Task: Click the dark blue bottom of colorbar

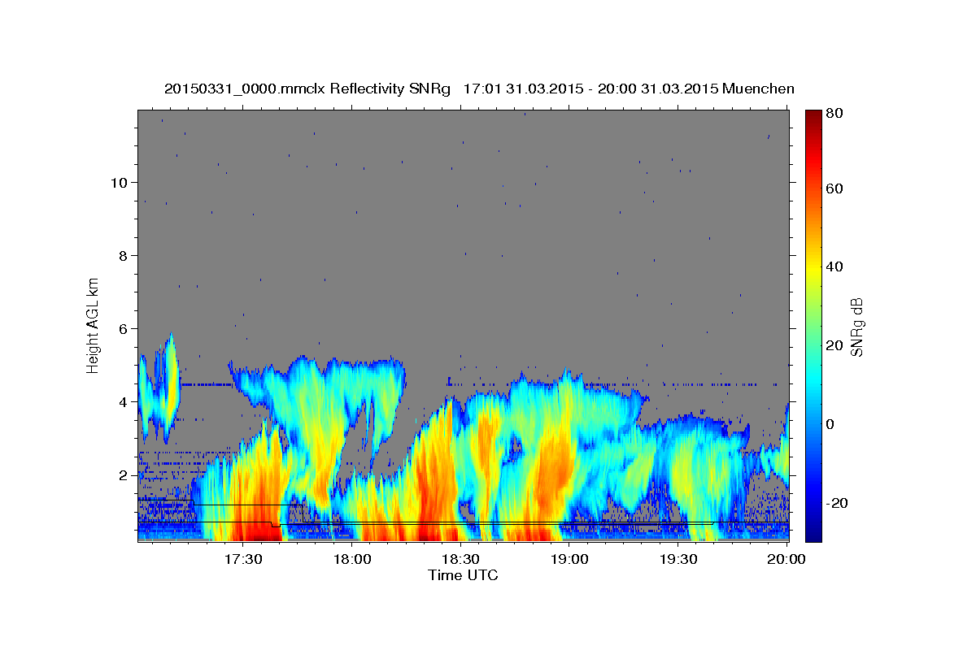Action: pyautogui.click(x=813, y=535)
